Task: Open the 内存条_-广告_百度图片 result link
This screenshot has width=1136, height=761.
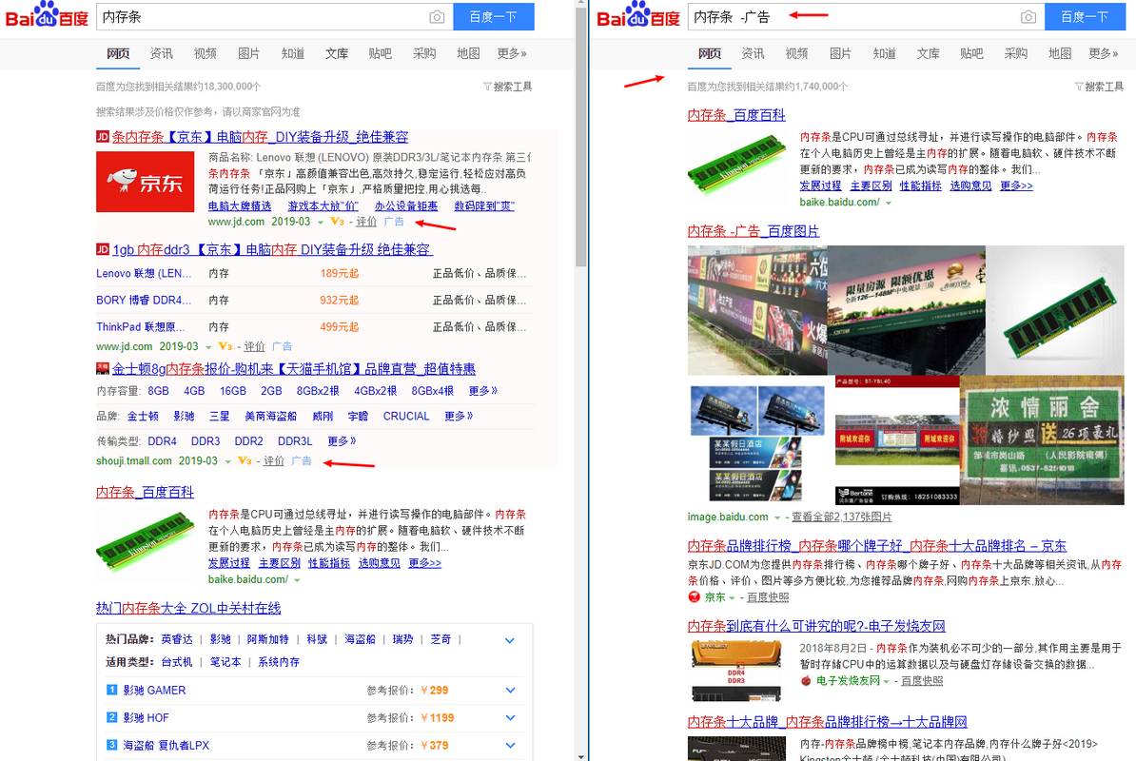Action: click(753, 231)
